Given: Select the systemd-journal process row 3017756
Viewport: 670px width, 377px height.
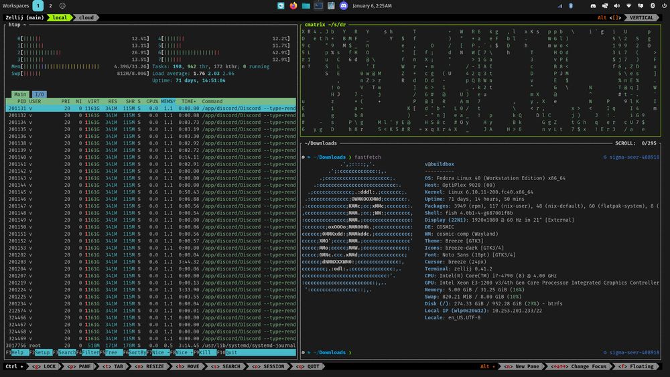Looking at the screenshot, I should click(x=151, y=346).
